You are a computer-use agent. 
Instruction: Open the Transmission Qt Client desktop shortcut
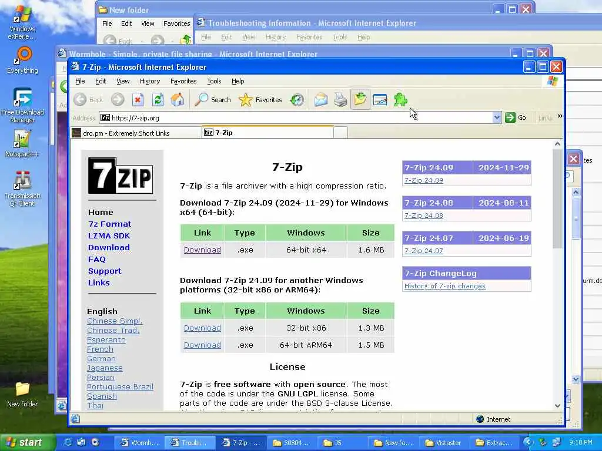pyautogui.click(x=22, y=189)
